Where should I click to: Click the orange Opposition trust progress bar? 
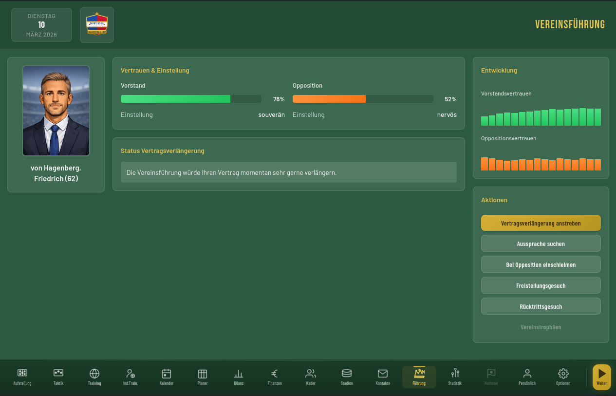click(363, 99)
